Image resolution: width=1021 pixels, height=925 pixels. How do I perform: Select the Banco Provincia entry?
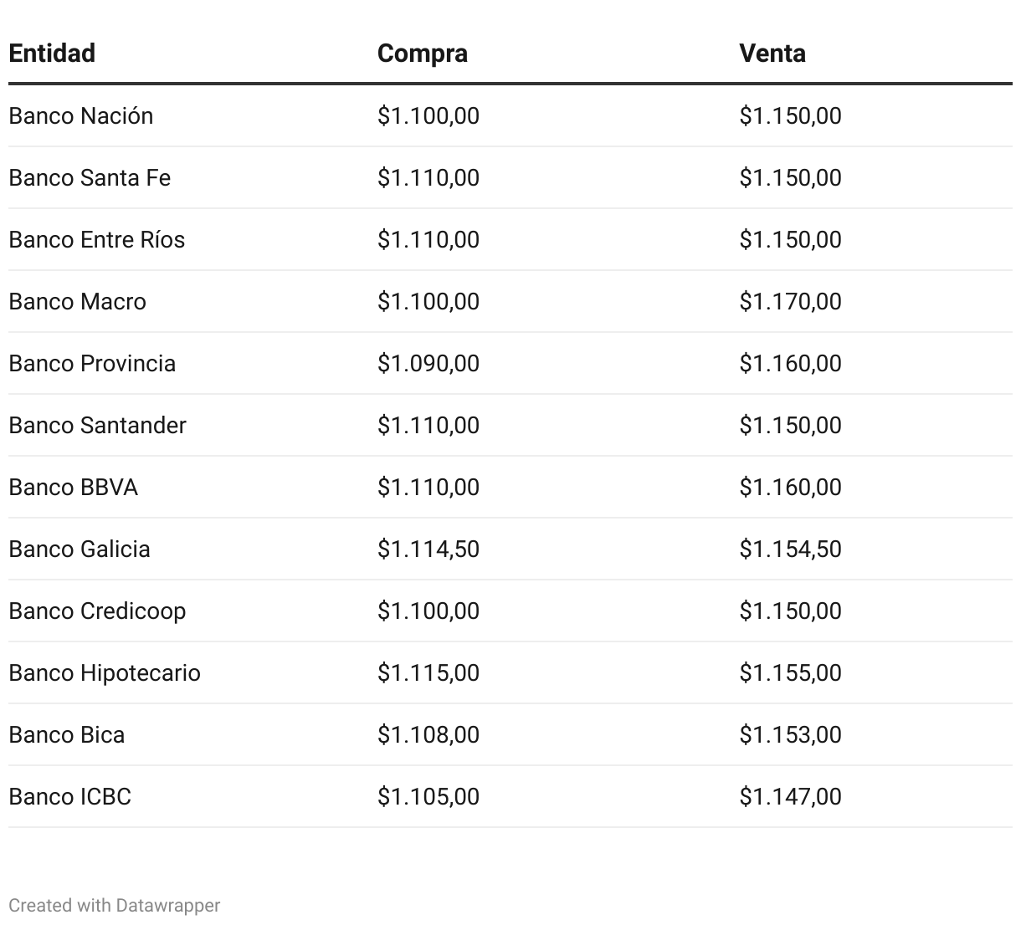[x=92, y=363]
